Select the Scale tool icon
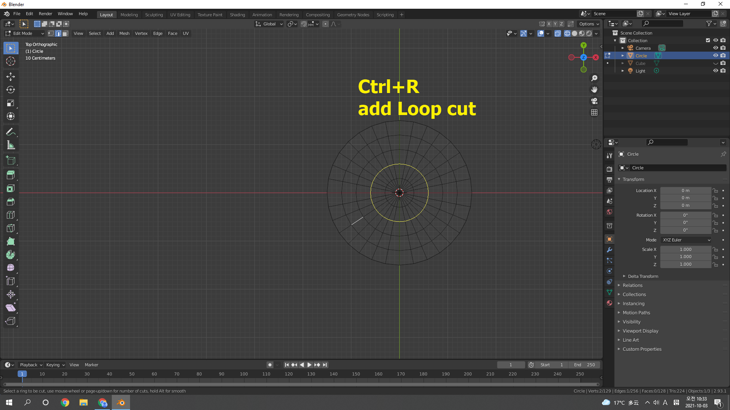 tap(11, 103)
